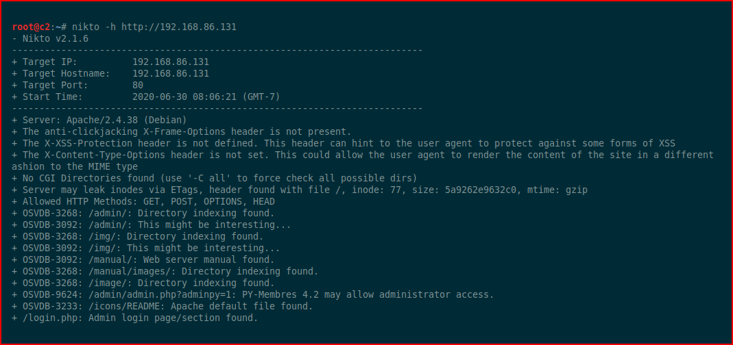The height and width of the screenshot is (345, 733).
Task: Click the /login.php Admin login line
Action: click(x=135, y=318)
